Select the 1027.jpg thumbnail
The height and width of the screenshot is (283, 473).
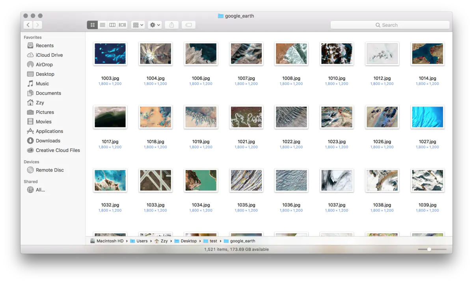coord(427,117)
